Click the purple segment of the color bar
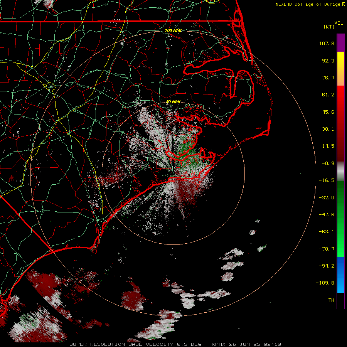The height and width of the screenshot is (347, 347). click(x=340, y=43)
